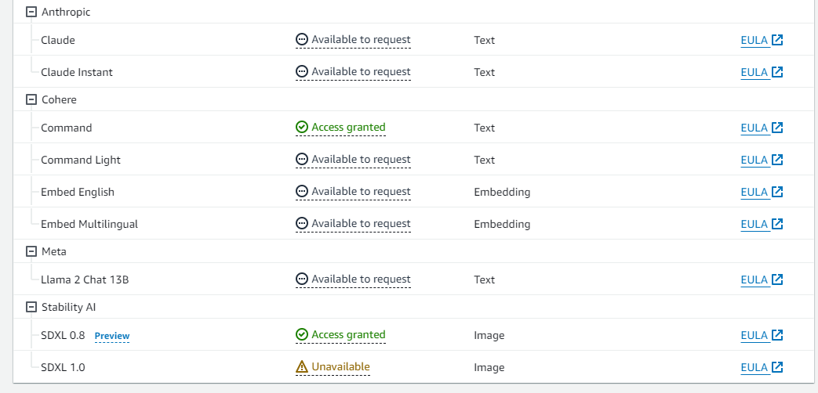
Task: Open the Embed English EULA link
Action: (754, 192)
